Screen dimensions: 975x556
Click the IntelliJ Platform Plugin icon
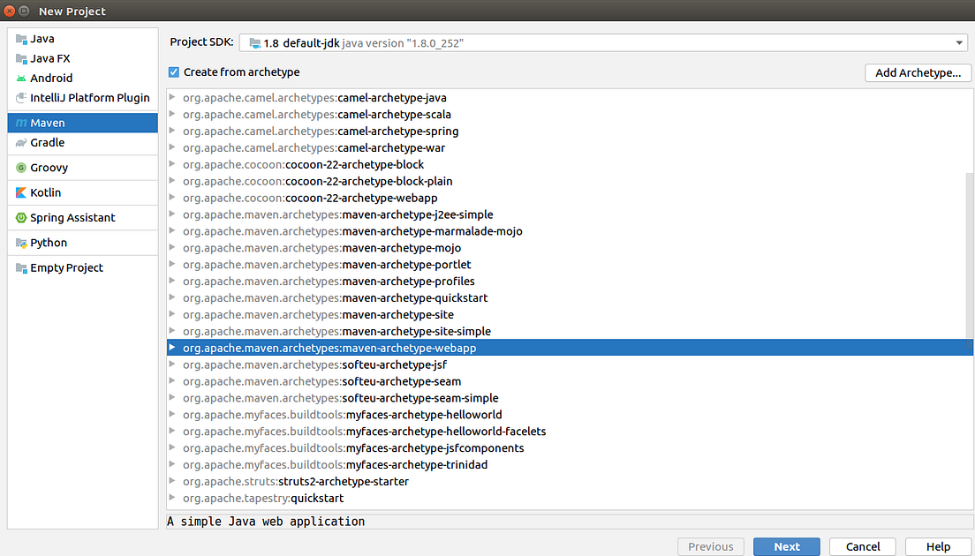[22, 97]
